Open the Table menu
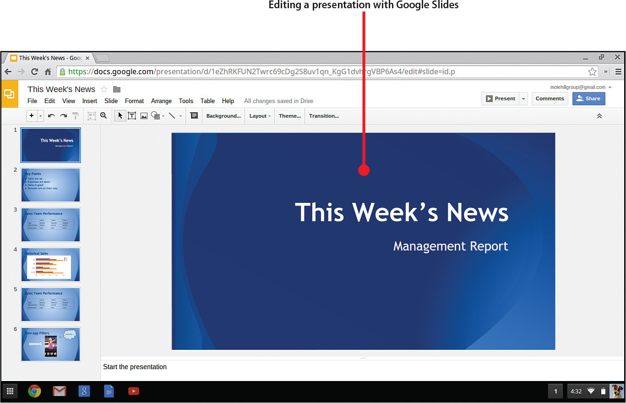The height and width of the screenshot is (403, 626). 207,101
